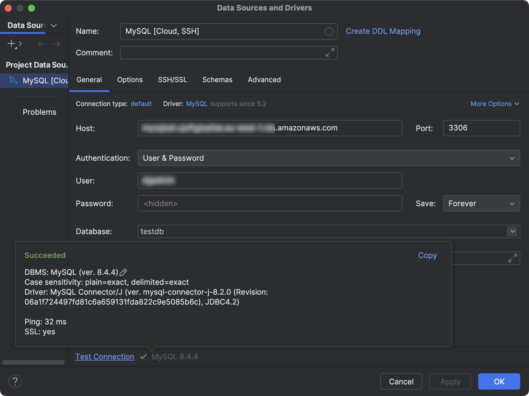Open help via the question mark icon
Screen dimensions: 529x396
coord(15,381)
